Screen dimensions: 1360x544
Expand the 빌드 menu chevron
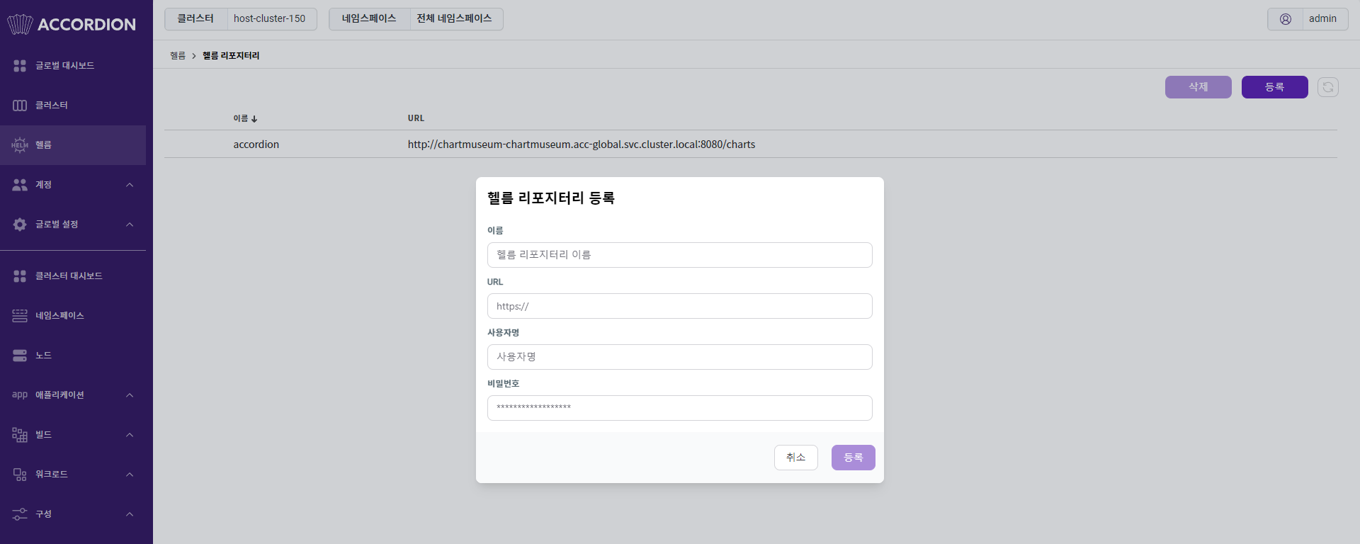click(x=130, y=435)
